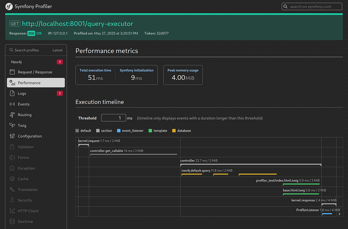Click the Search profiles magnifier icon
The height and width of the screenshot is (229, 348).
click(11, 50)
